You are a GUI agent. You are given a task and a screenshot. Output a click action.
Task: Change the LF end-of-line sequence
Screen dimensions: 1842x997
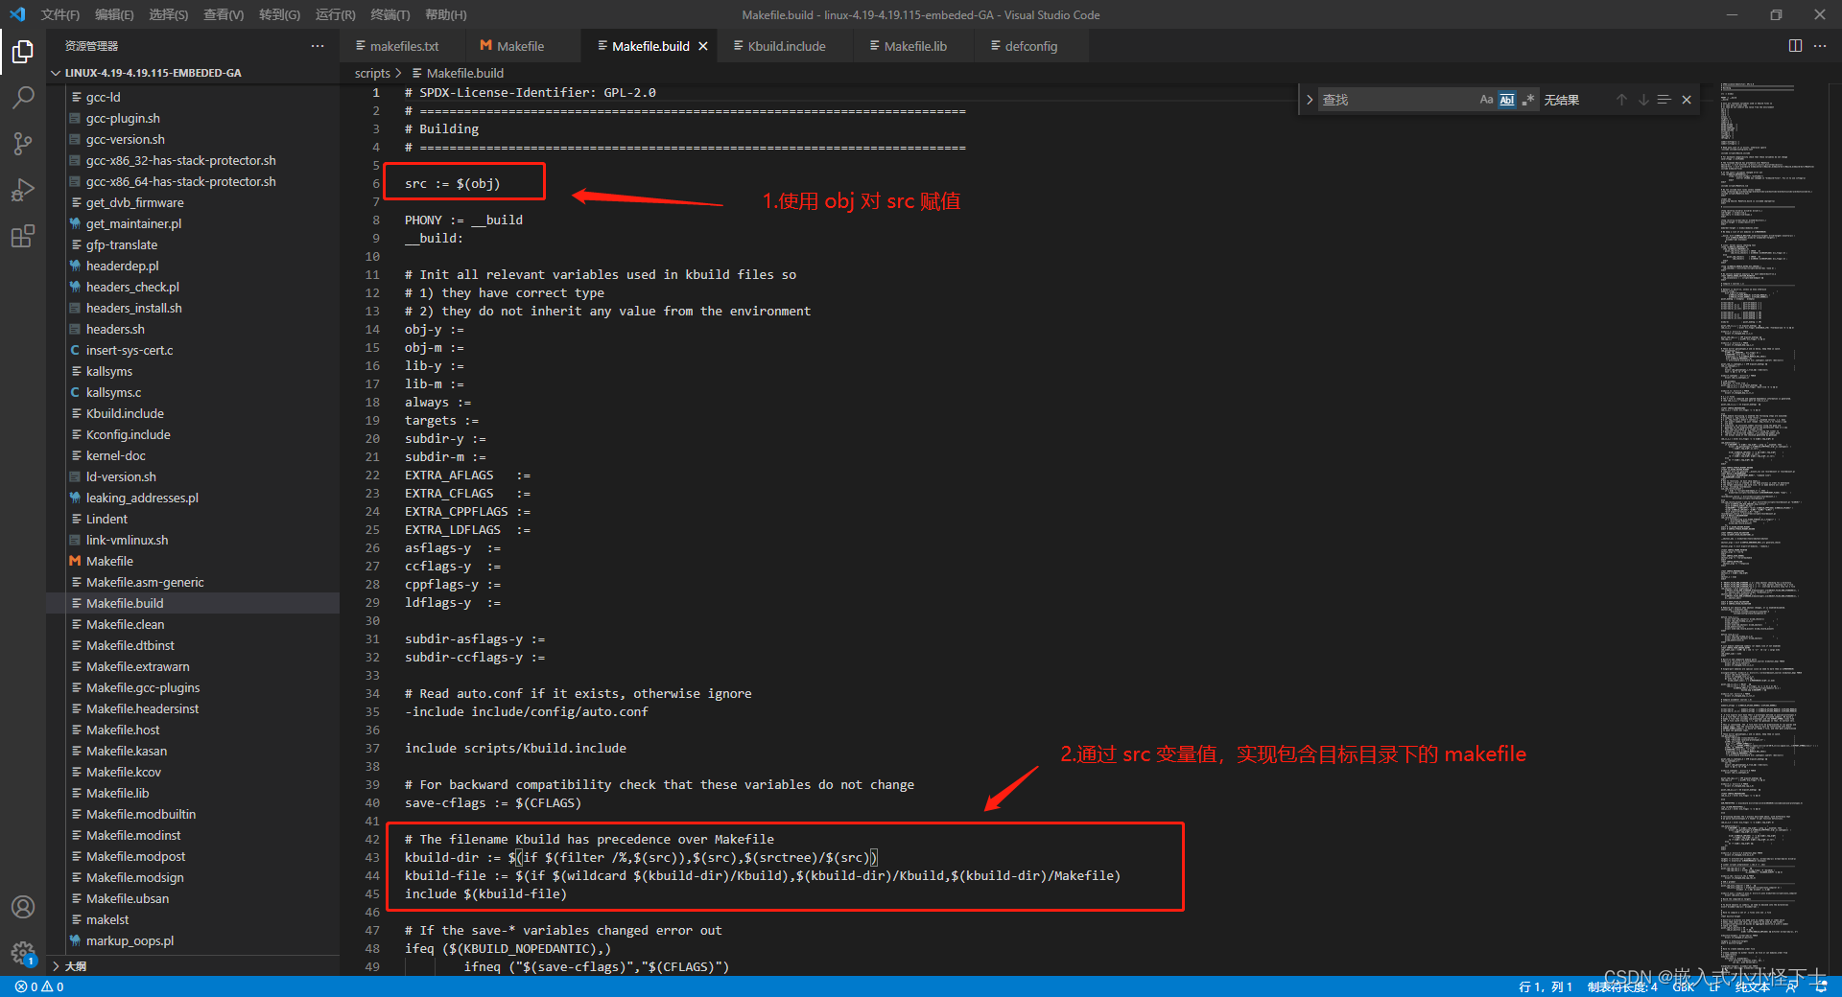tap(1715, 986)
